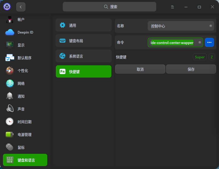Image resolution: width=219 pixels, height=169 pixels.
Task: Click the search magnifier icon
Action: pos(106,7)
